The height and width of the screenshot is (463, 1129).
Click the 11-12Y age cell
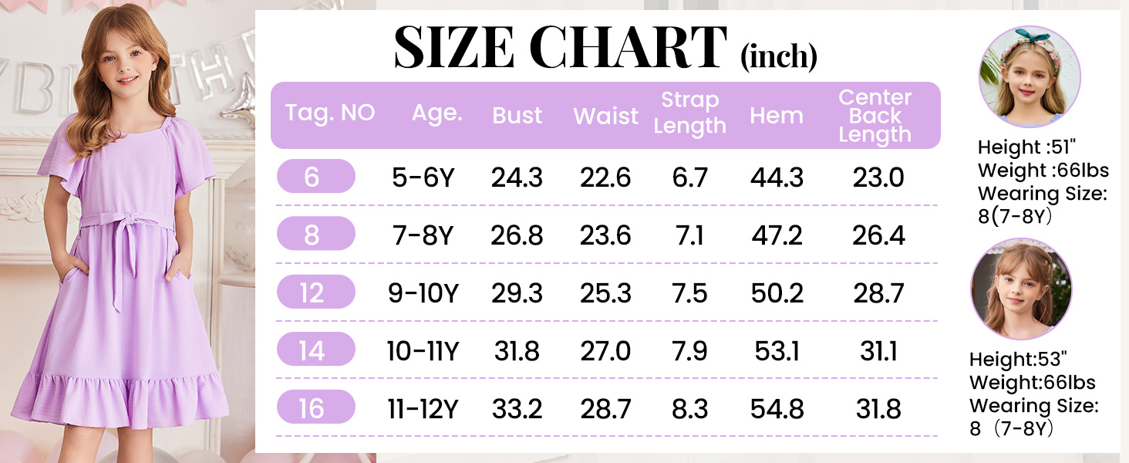423,409
